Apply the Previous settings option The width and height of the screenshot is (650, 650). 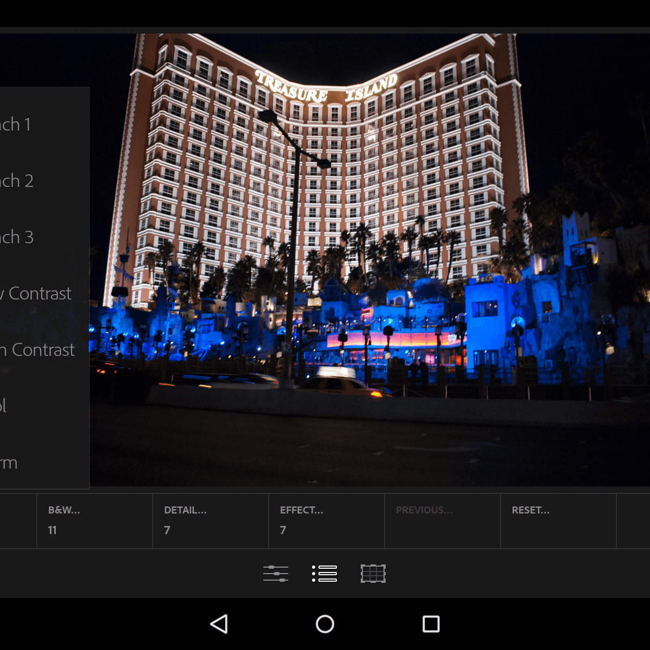click(443, 521)
